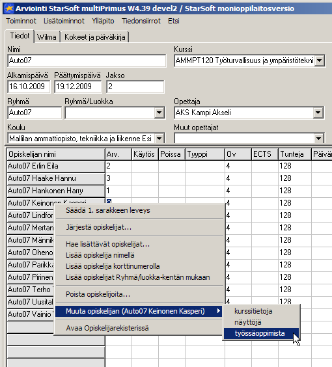Switch to the Wilma tab
The image size is (332, 367).
pyautogui.click(x=47, y=37)
